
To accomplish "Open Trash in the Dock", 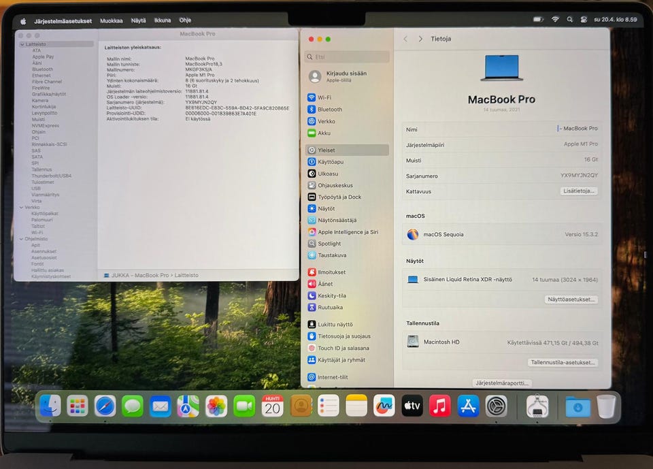I will (x=606, y=406).
